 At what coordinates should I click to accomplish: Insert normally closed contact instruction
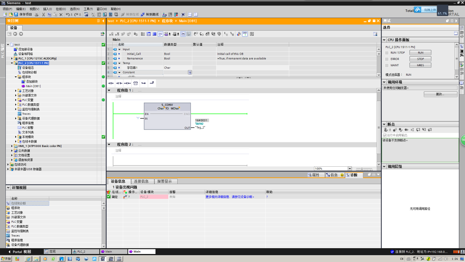[x=119, y=83]
